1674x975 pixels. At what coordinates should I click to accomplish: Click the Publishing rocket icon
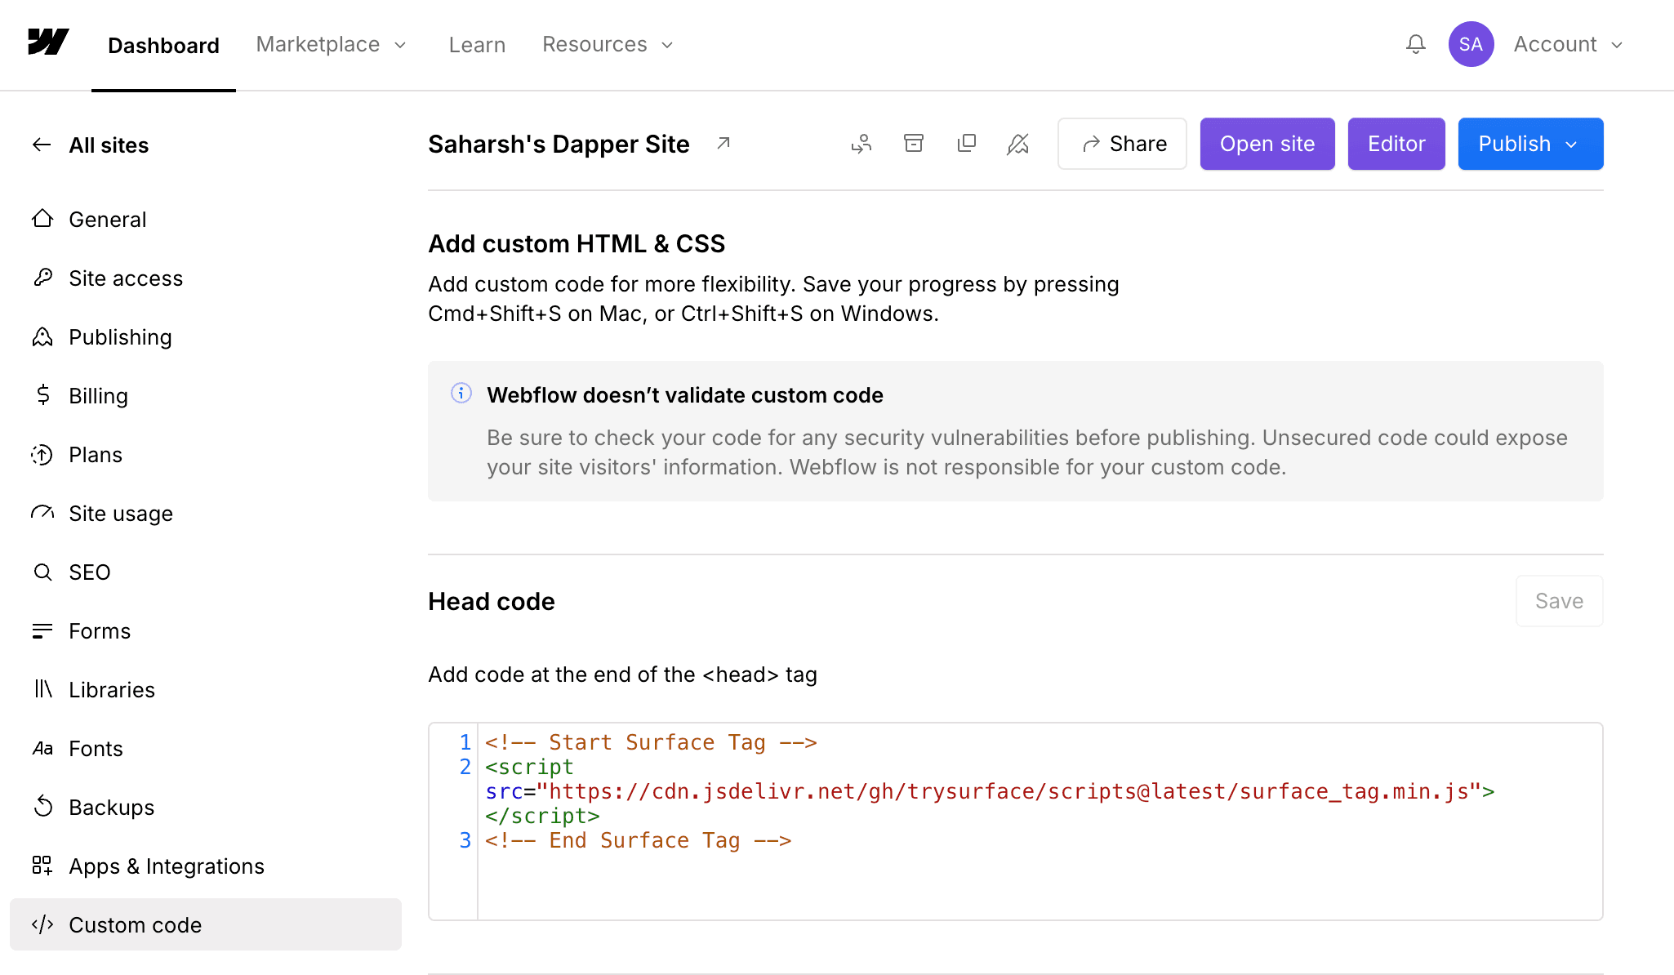(x=42, y=336)
